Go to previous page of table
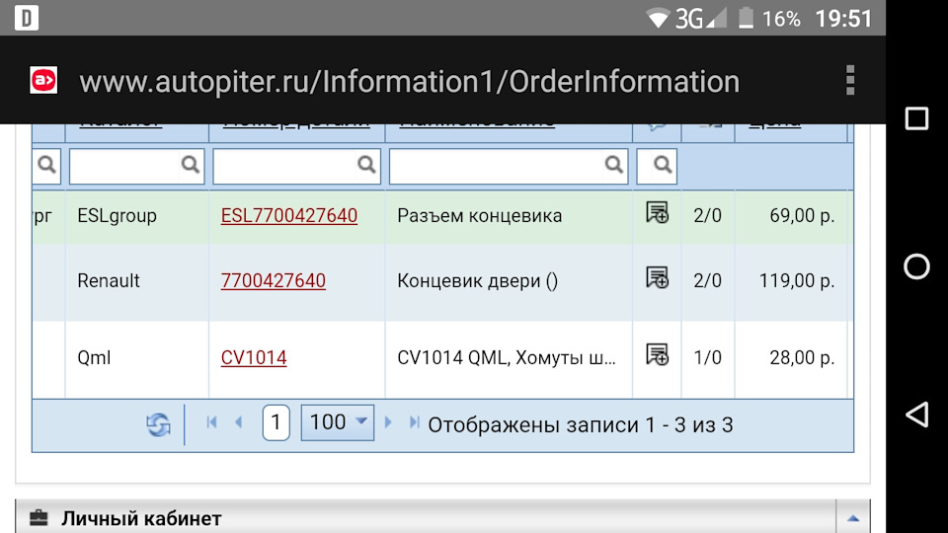Screen dimensions: 948x533 point(239,422)
